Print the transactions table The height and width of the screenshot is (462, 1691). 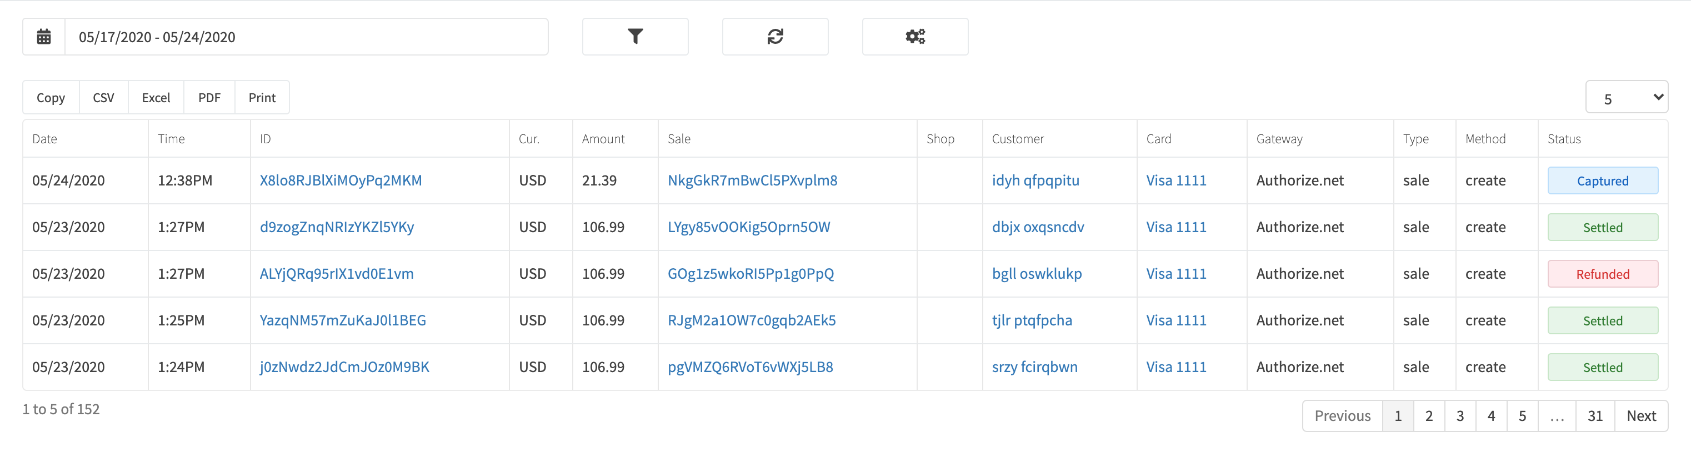pos(262,98)
